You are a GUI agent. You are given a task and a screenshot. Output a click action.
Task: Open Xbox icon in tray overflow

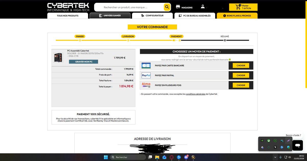pyautogui.click(x=269, y=141)
